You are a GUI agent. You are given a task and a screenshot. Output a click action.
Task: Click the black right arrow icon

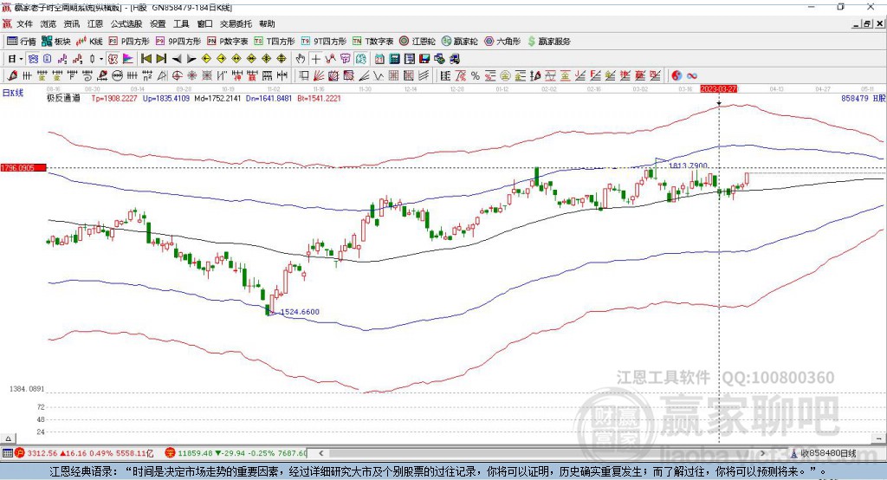191,59
